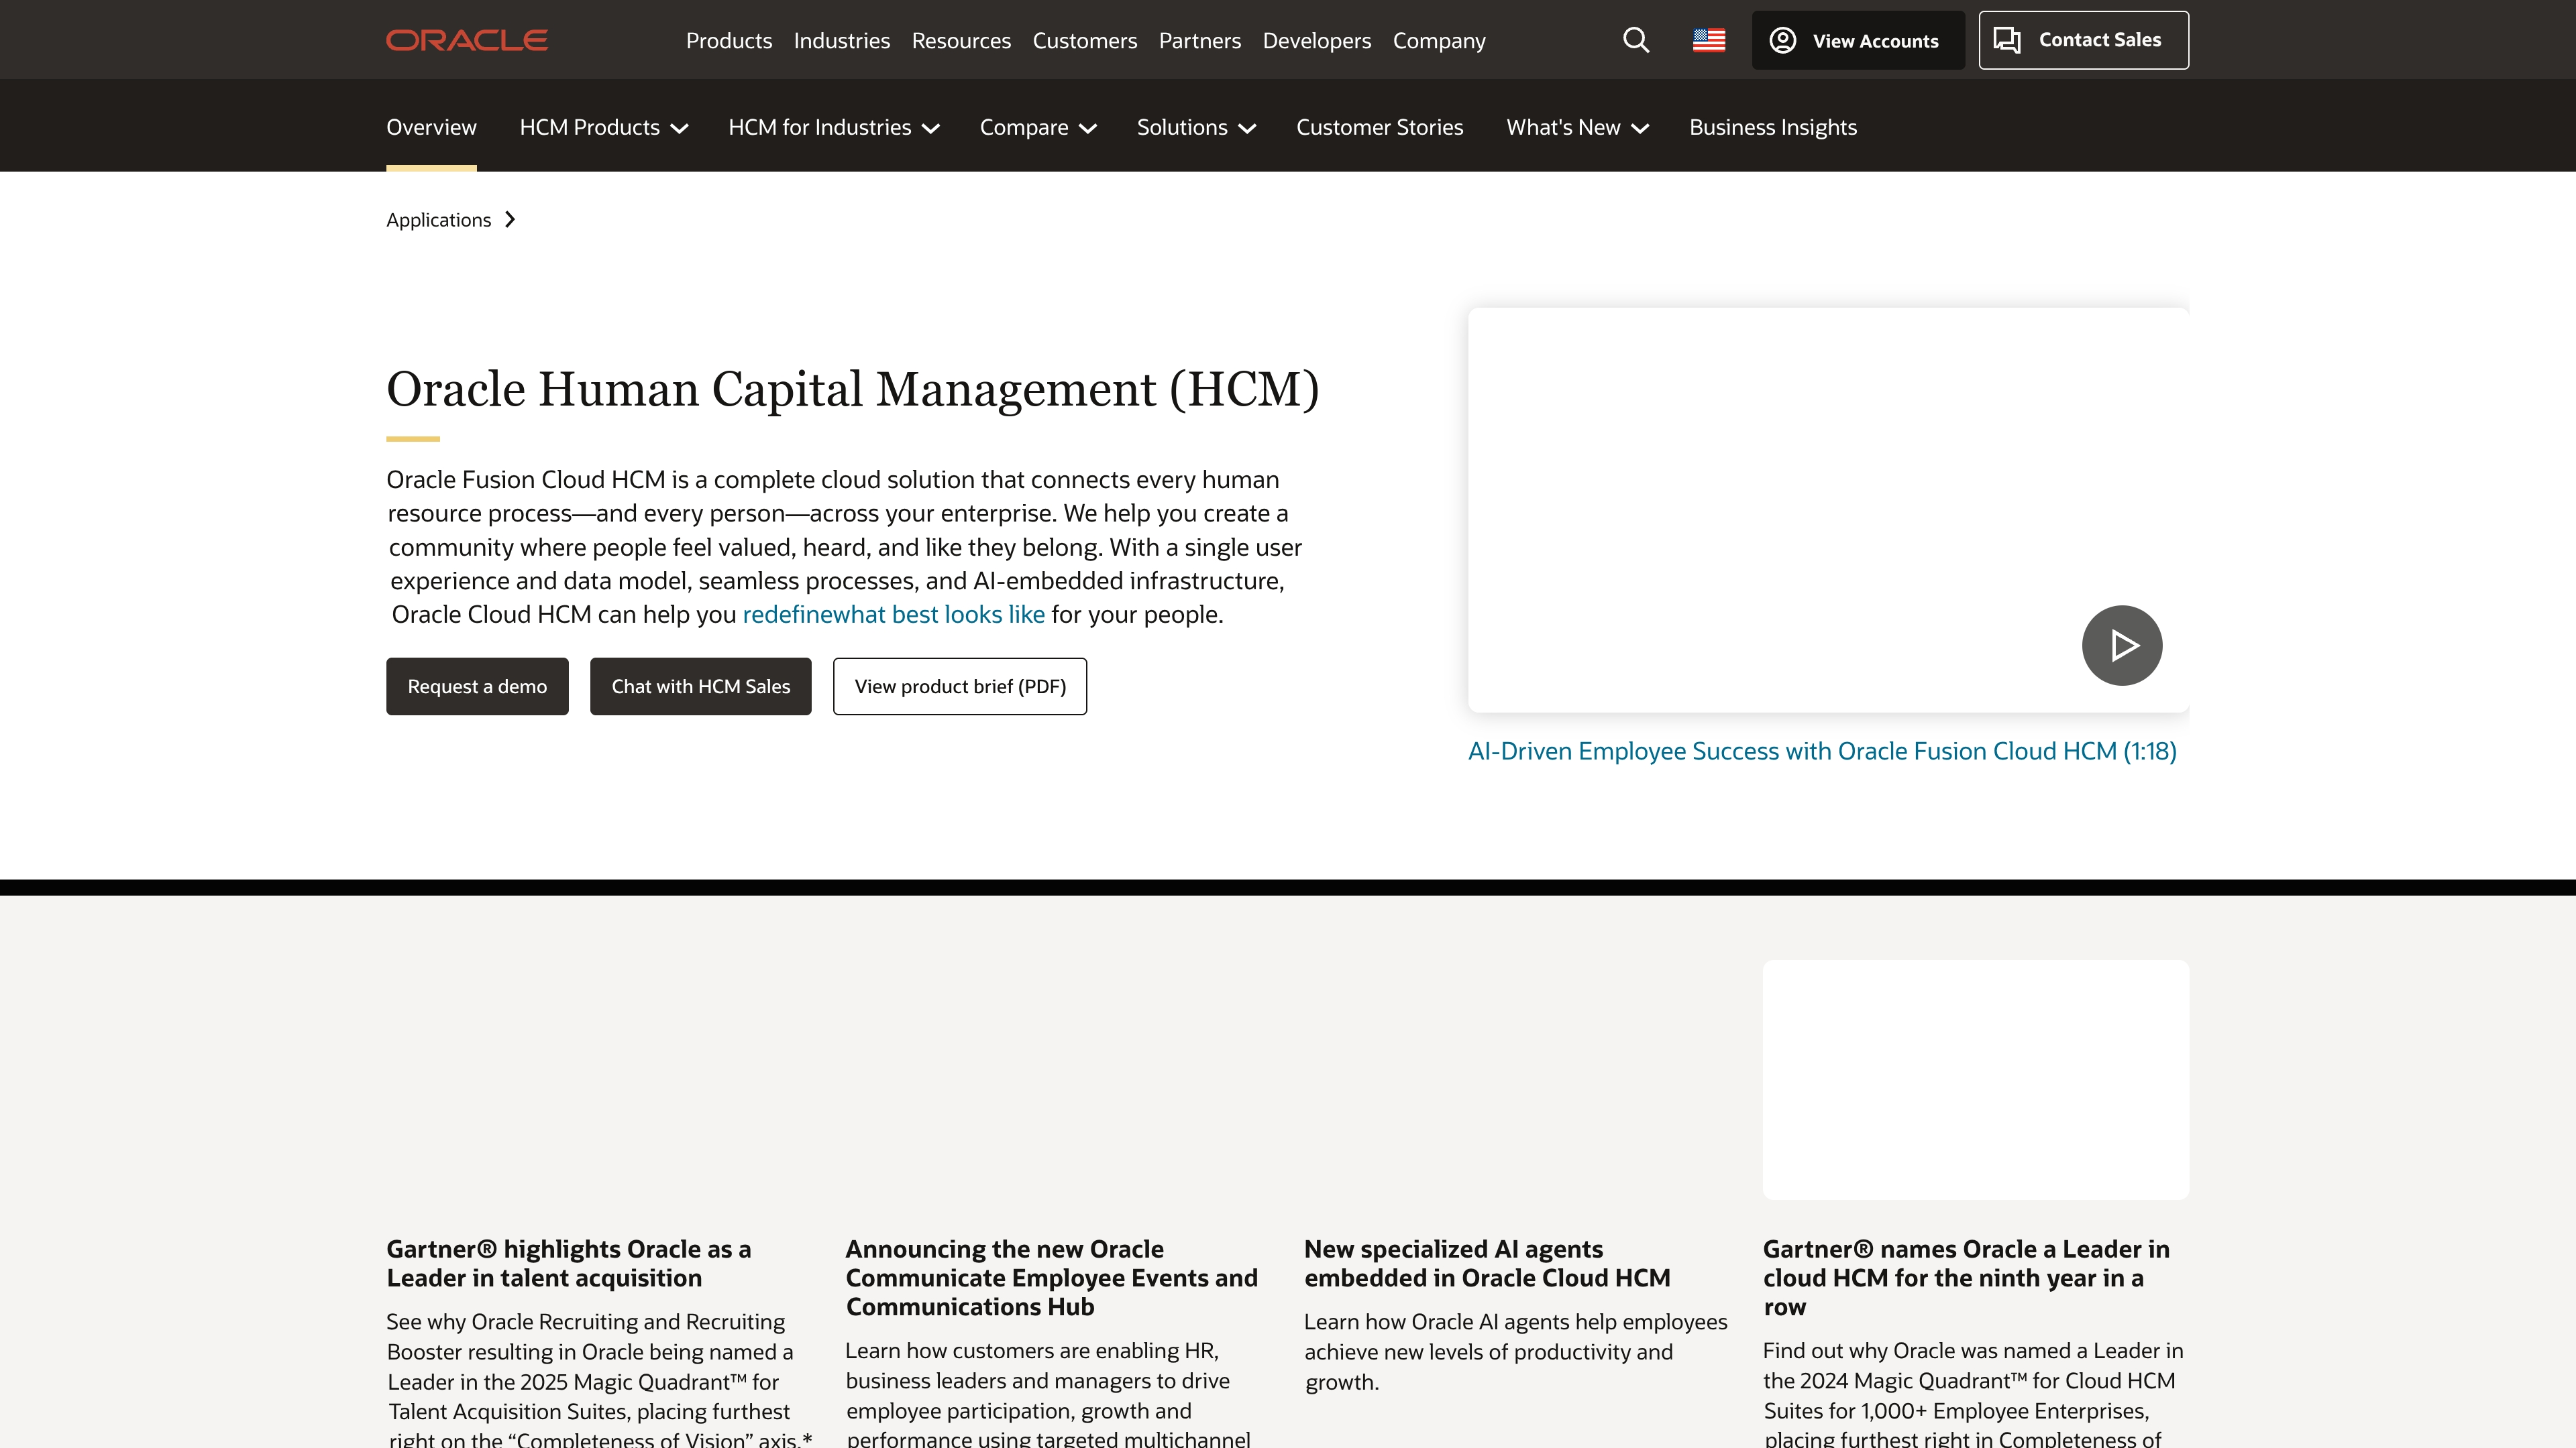Click the video thumbnail placeholder
The width and height of the screenshot is (2576, 1448).
pos(1828,509)
